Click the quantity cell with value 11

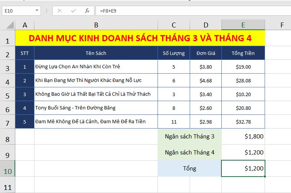click(x=174, y=122)
